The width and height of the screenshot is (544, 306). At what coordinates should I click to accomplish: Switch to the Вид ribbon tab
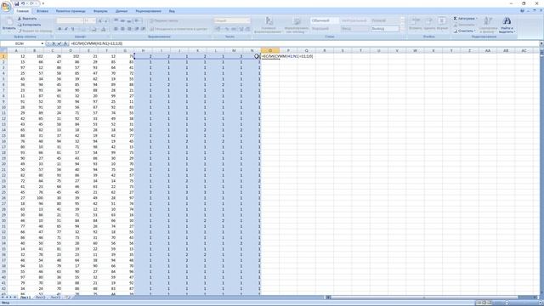point(172,11)
